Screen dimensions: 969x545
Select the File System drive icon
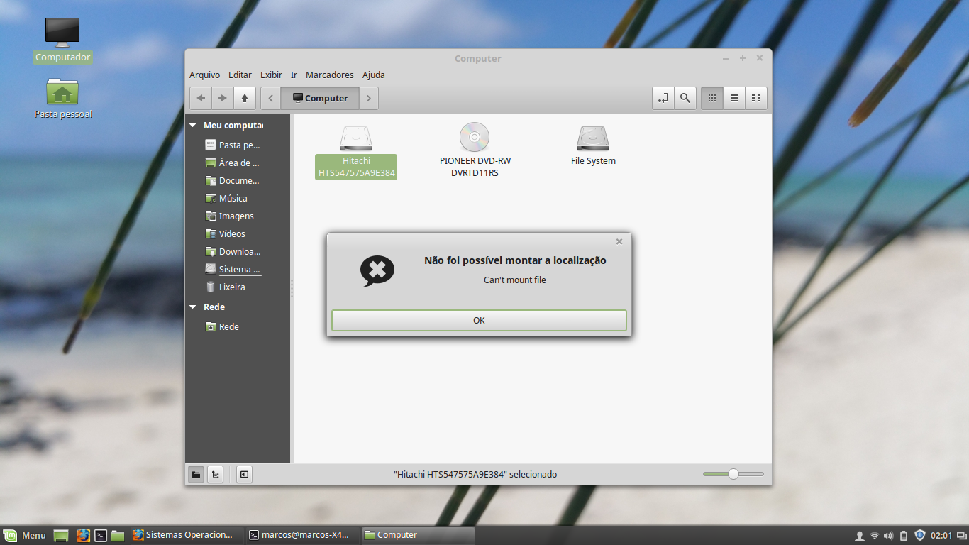(x=593, y=138)
